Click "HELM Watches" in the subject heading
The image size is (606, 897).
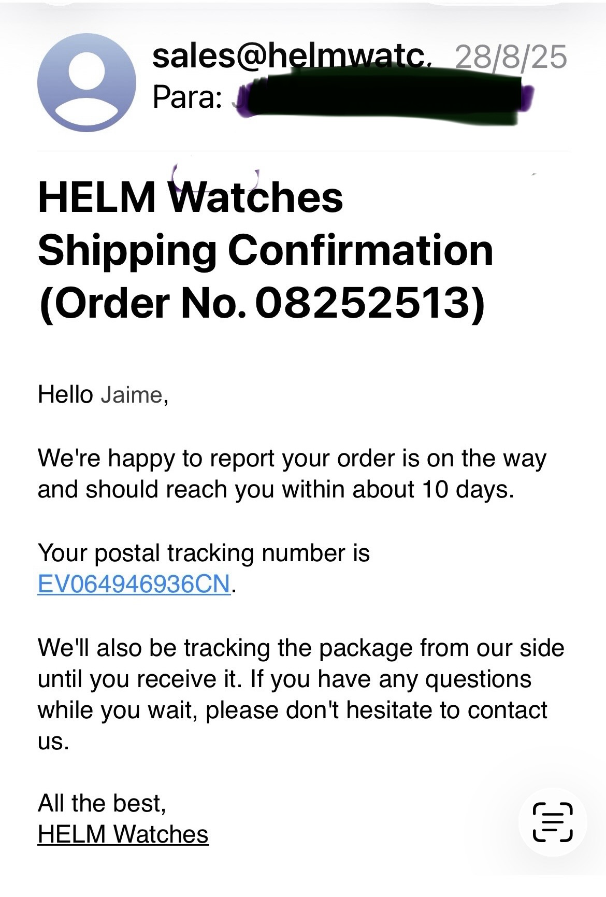190,197
